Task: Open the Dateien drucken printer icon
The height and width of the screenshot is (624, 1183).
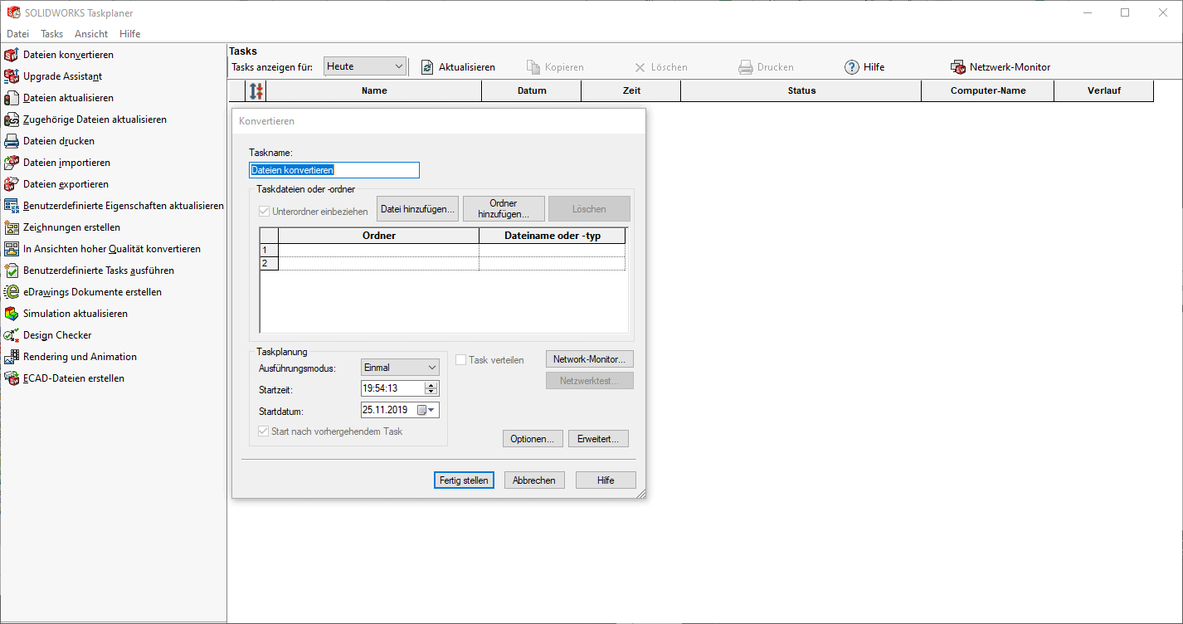Action: 11,141
